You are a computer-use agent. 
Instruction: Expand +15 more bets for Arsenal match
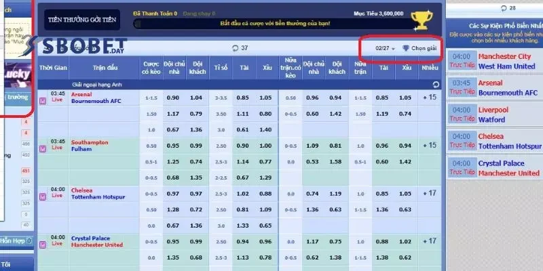point(429,98)
